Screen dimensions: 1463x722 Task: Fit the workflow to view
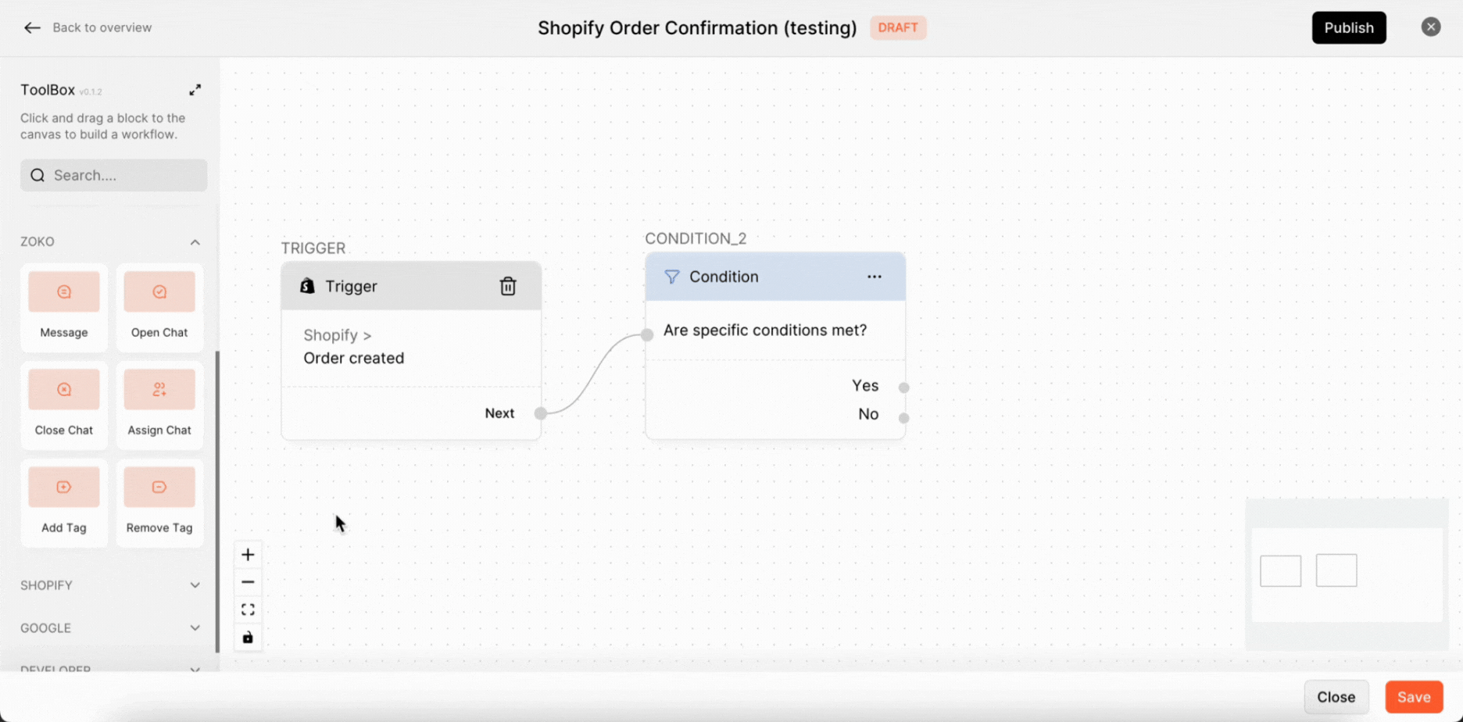point(248,609)
